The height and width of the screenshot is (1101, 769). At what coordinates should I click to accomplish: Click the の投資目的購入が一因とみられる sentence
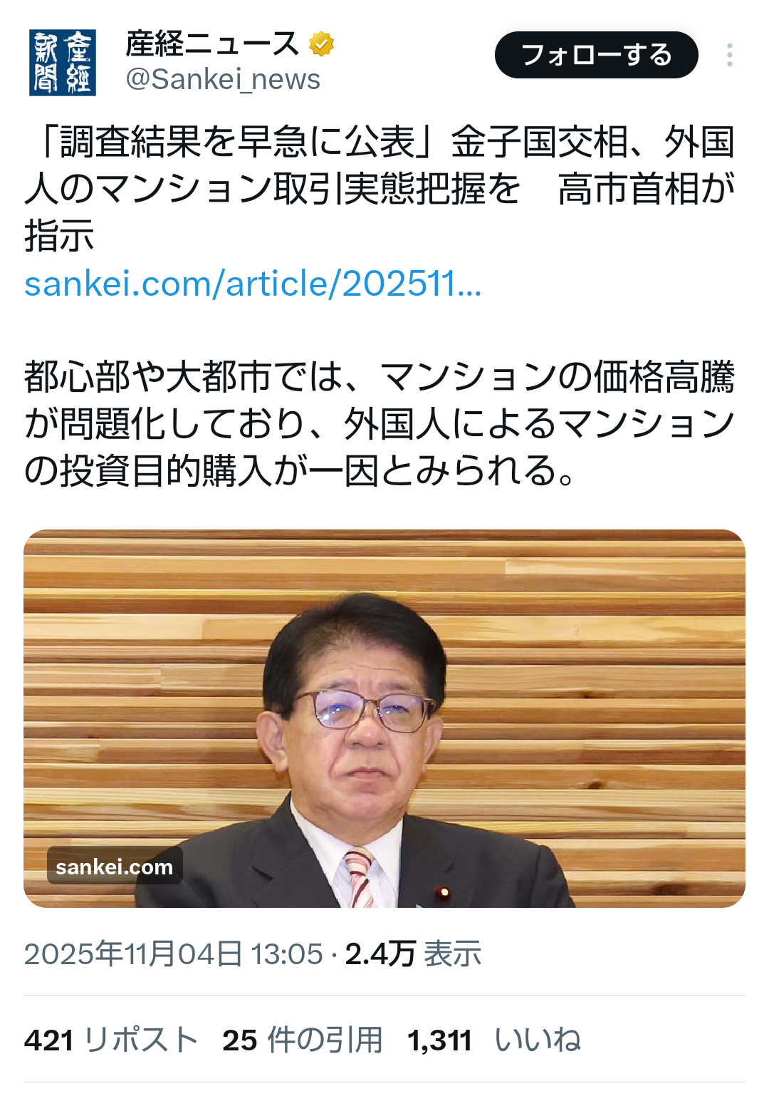pos(300,471)
